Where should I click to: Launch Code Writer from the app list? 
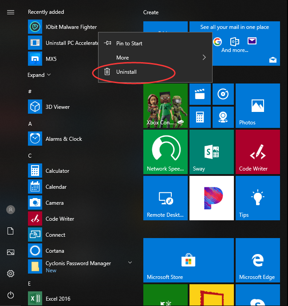[x=35, y=219]
